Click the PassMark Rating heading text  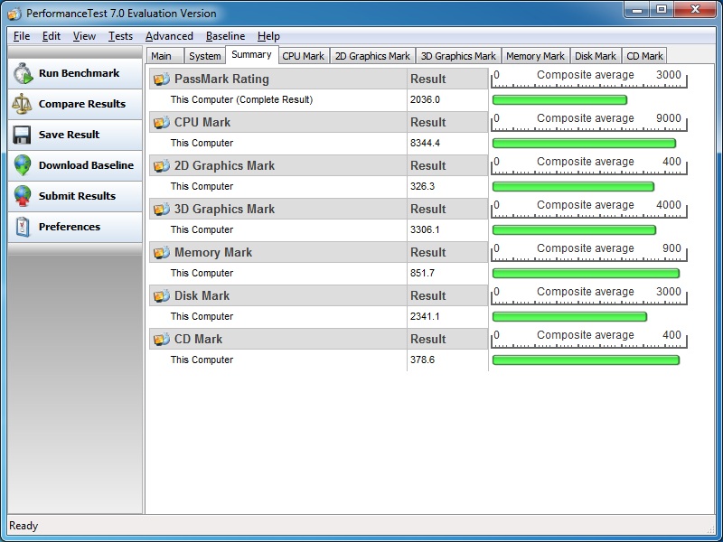click(x=221, y=79)
